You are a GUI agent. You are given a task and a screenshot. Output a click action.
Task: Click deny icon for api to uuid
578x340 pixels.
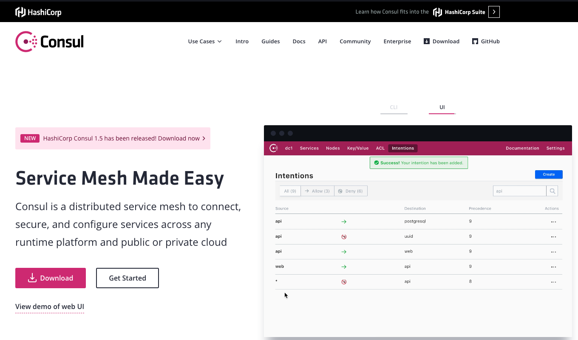pyautogui.click(x=344, y=236)
